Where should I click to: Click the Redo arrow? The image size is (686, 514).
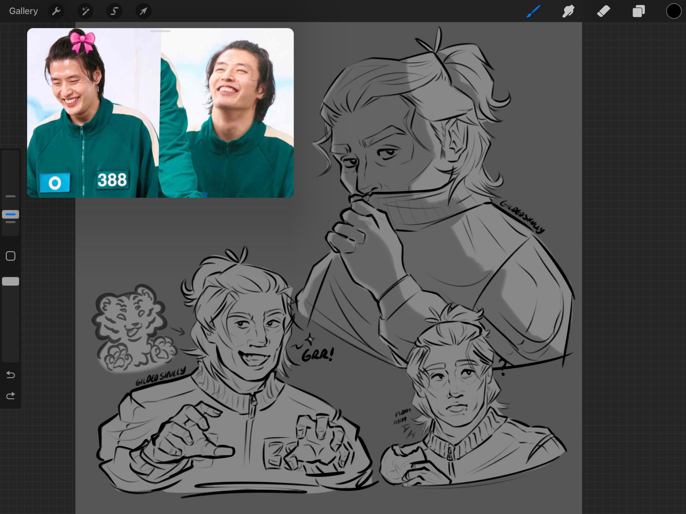10,396
